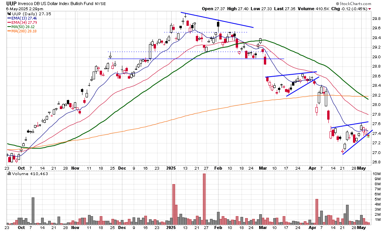Click the Oct label under the price chart
The image size is (387, 231).
tap(21, 168)
